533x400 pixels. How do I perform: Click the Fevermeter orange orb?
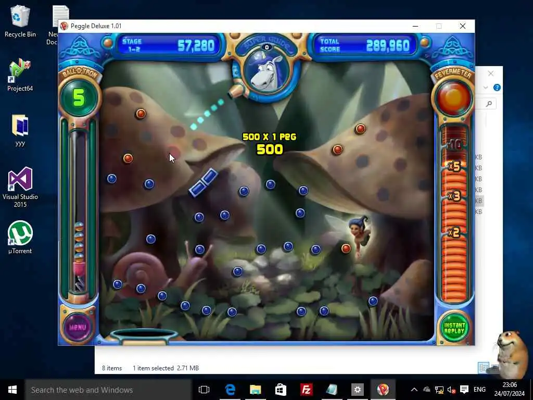point(454,98)
